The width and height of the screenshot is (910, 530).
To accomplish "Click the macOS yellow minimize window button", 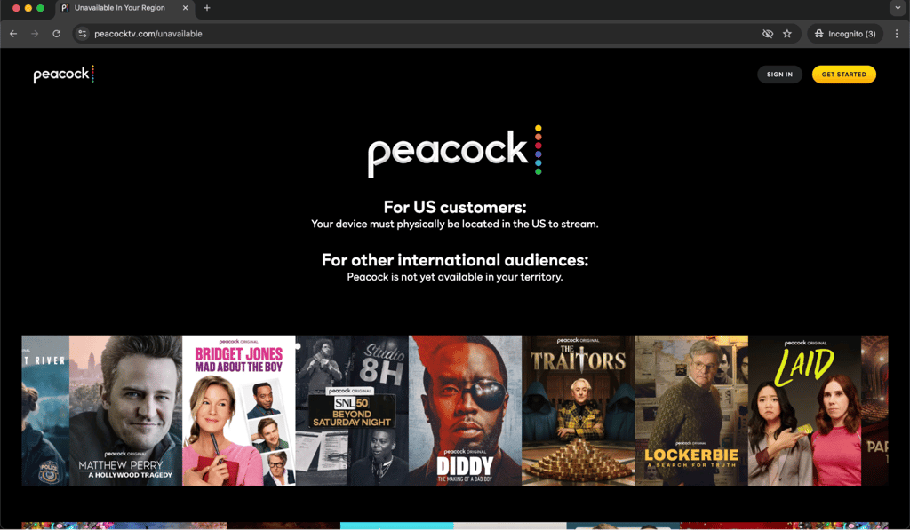I will [x=28, y=8].
